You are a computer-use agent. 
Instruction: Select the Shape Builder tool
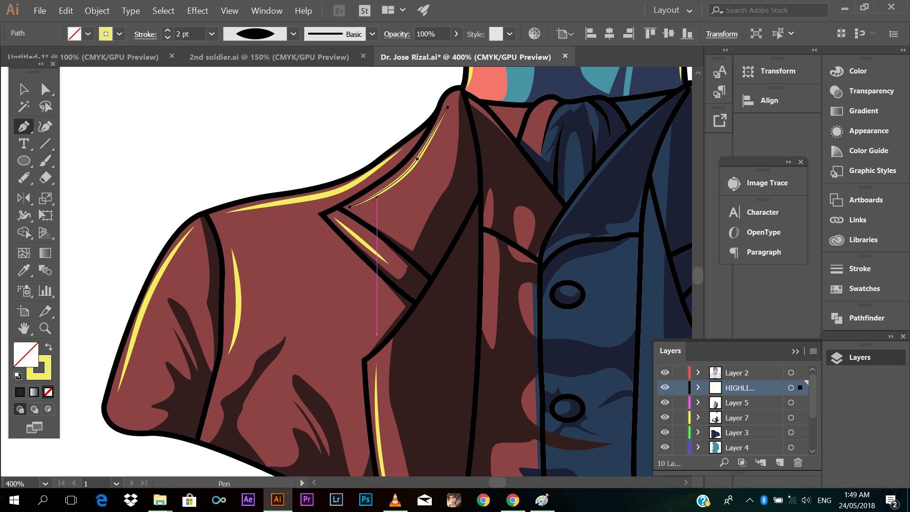click(x=24, y=233)
